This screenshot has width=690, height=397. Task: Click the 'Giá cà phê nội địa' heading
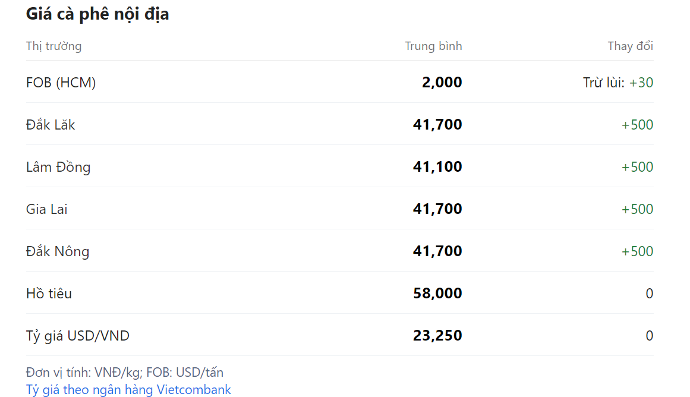point(97,14)
